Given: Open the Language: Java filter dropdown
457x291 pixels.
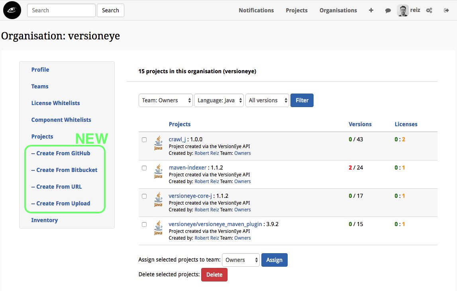Looking at the screenshot, I should tap(219, 100).
